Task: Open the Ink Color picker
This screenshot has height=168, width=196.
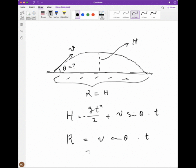Action: (x=102, y=15)
